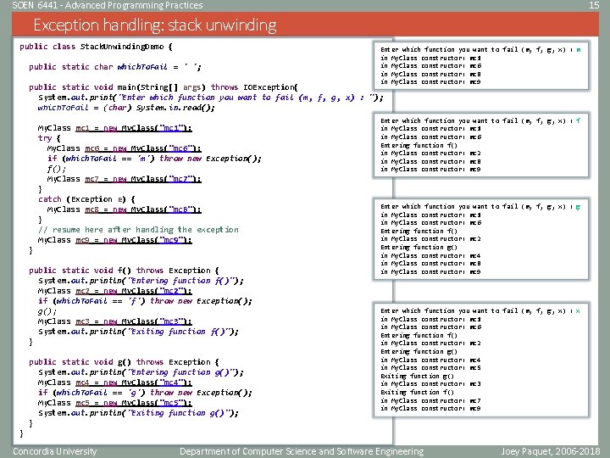Image resolution: width=610 pixels, height=458 pixels.
Task: Click the 'catch (Exception e) {' line
Action: [x=86, y=199]
